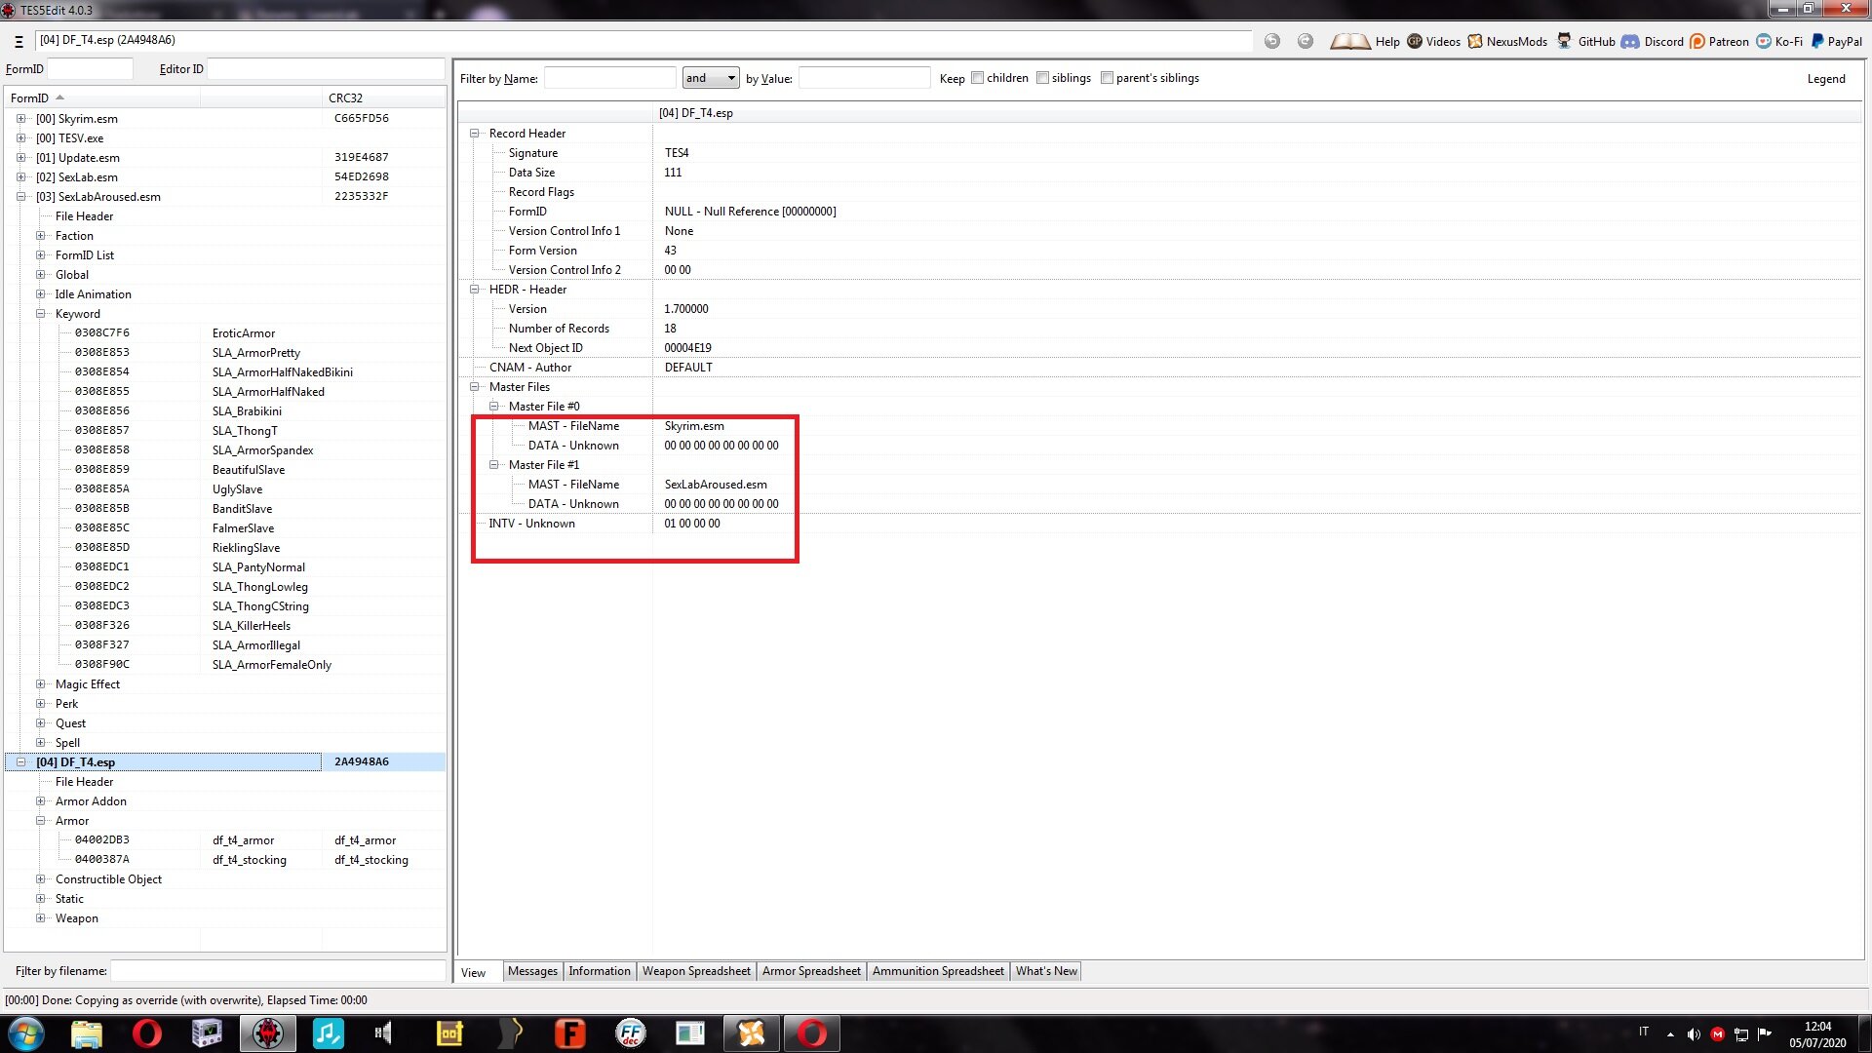Open the Ammunition Spreadsheet tab

tap(938, 971)
